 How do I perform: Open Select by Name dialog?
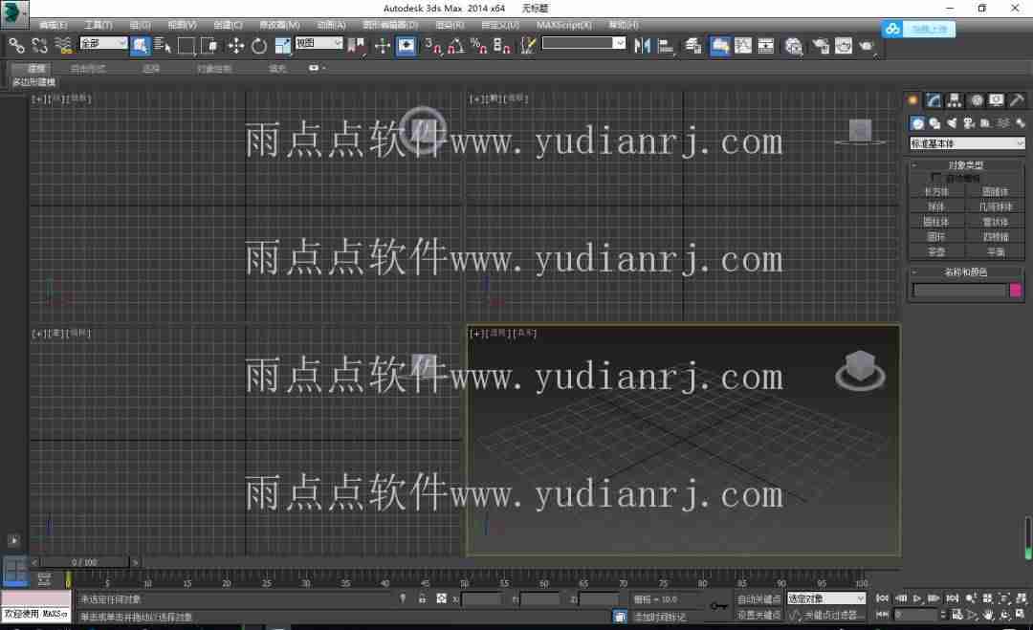pyautogui.click(x=162, y=46)
